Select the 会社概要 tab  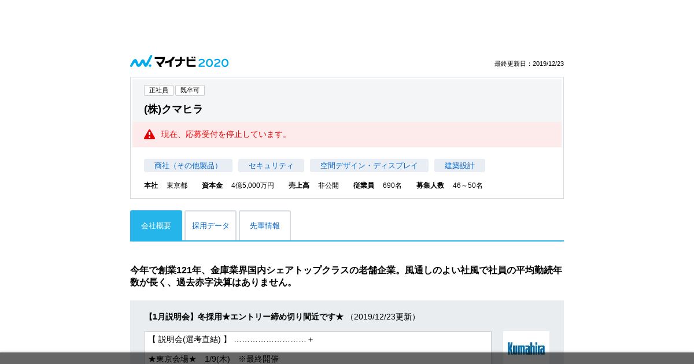[156, 225]
